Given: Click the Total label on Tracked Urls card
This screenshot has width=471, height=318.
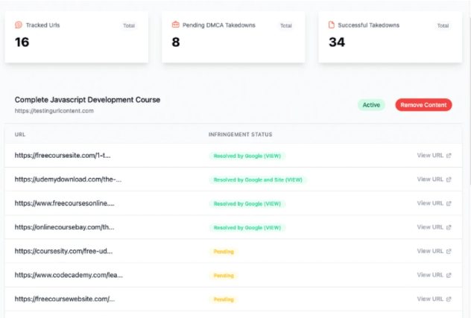Looking at the screenshot, I should [129, 25].
